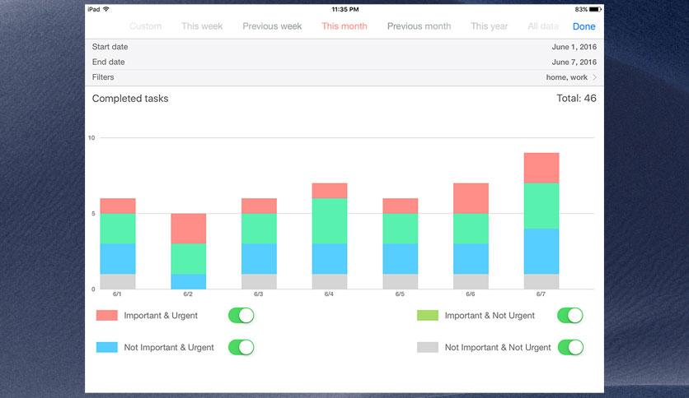
Task: Turn off Important & Not Urgent switch
Action: [569, 316]
